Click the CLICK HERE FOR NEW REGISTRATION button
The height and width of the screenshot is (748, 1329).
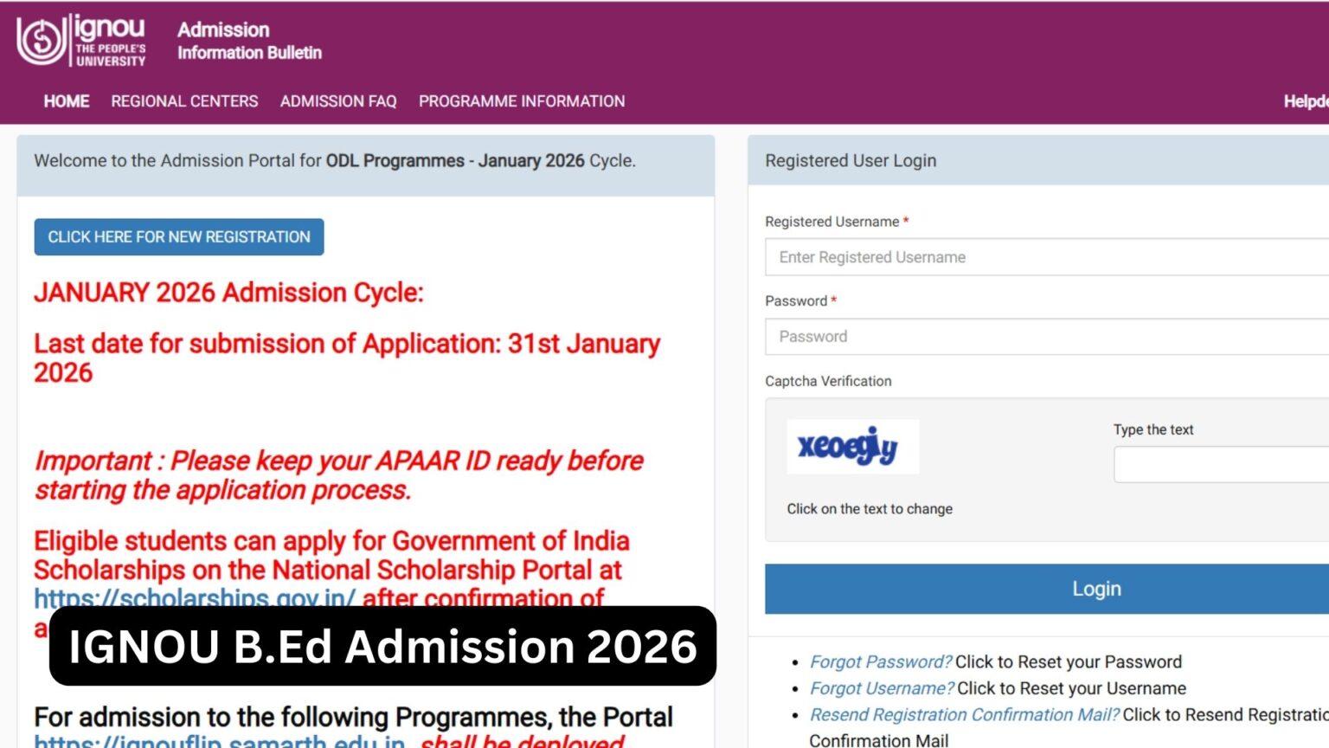[x=178, y=236]
